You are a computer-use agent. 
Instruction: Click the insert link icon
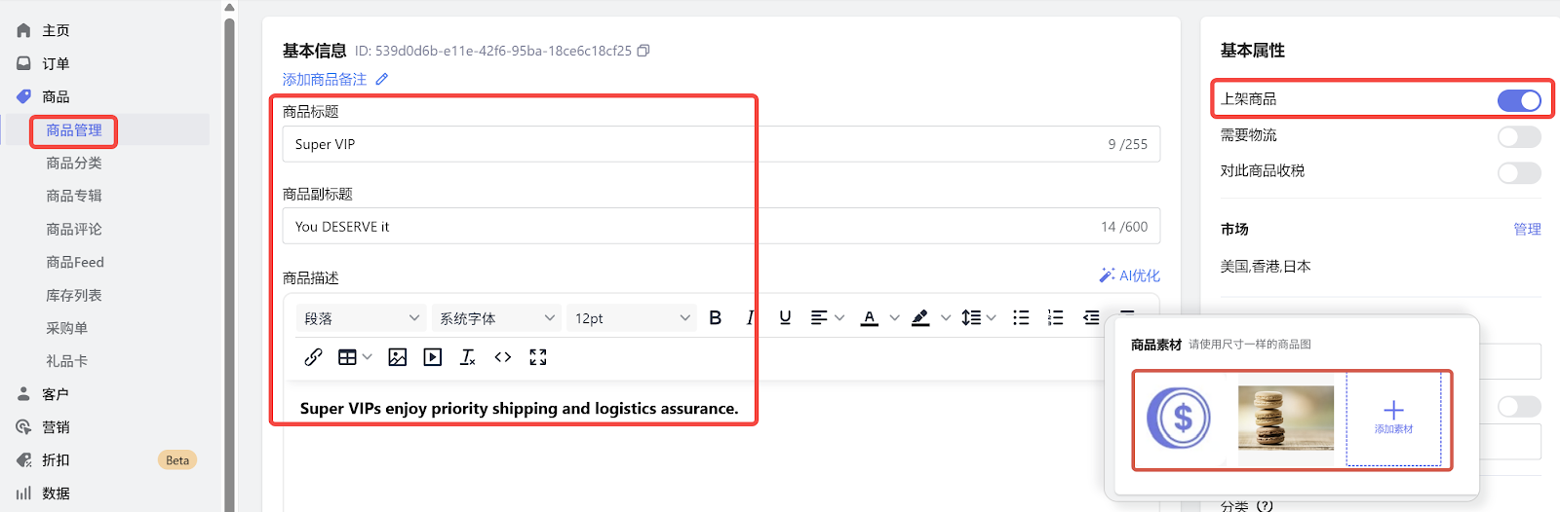pyautogui.click(x=313, y=357)
